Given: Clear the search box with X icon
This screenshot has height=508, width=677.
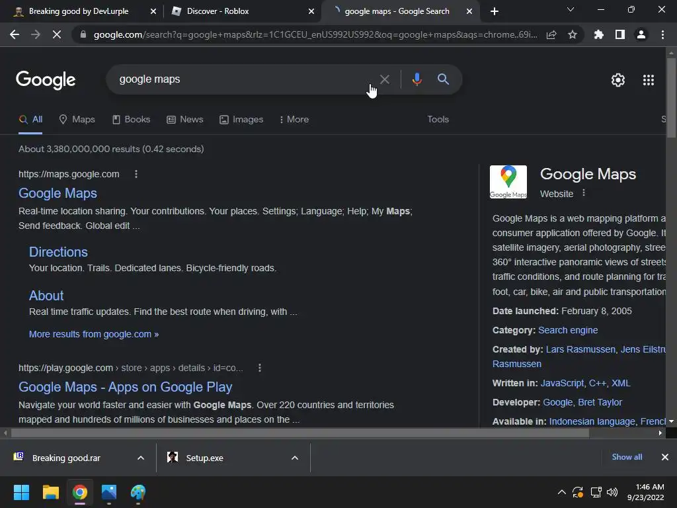Looking at the screenshot, I should point(384,79).
